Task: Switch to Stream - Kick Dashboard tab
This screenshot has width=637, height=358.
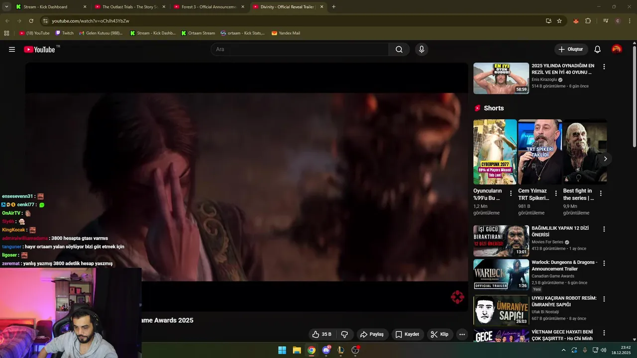Action: pyautogui.click(x=45, y=7)
